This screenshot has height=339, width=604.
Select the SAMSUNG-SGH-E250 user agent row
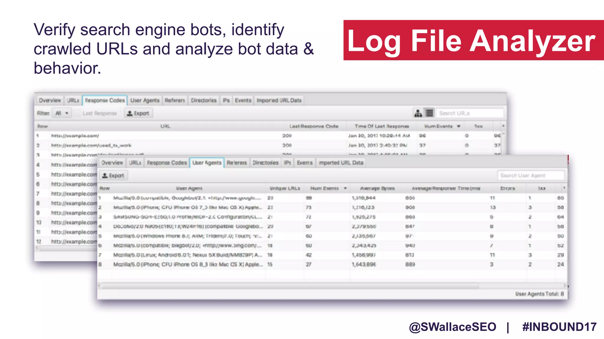coord(332,217)
